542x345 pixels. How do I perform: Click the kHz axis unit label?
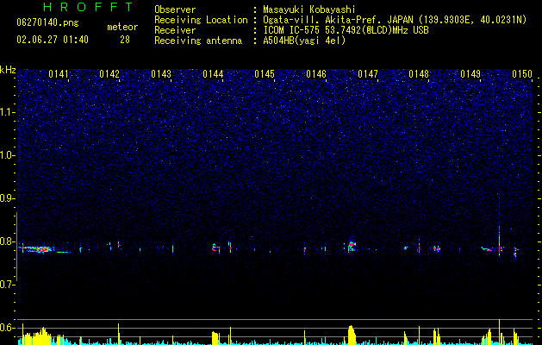pyautogui.click(x=8, y=70)
